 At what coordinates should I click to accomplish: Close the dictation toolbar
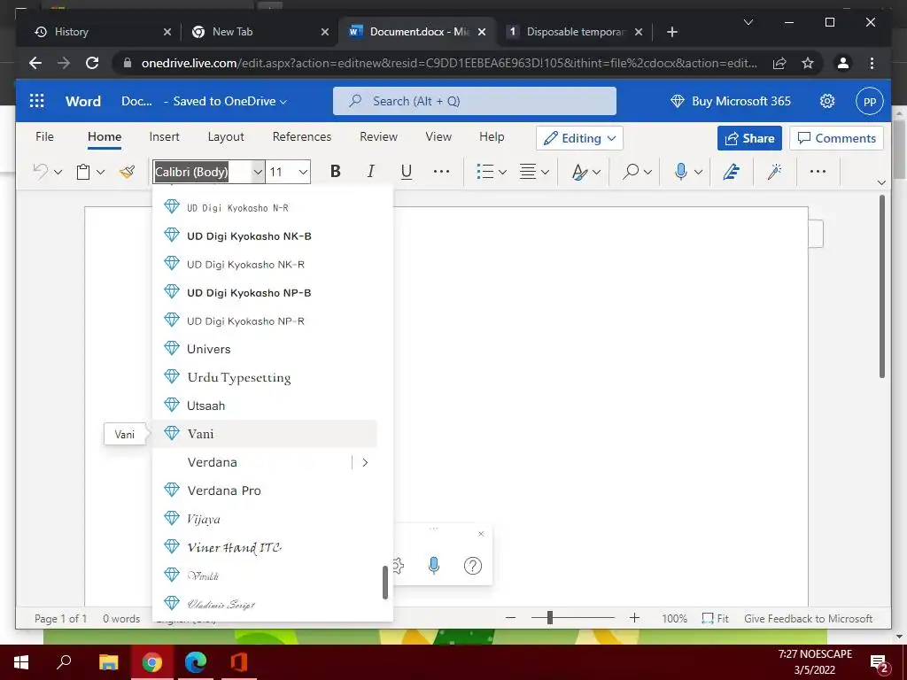click(x=481, y=534)
